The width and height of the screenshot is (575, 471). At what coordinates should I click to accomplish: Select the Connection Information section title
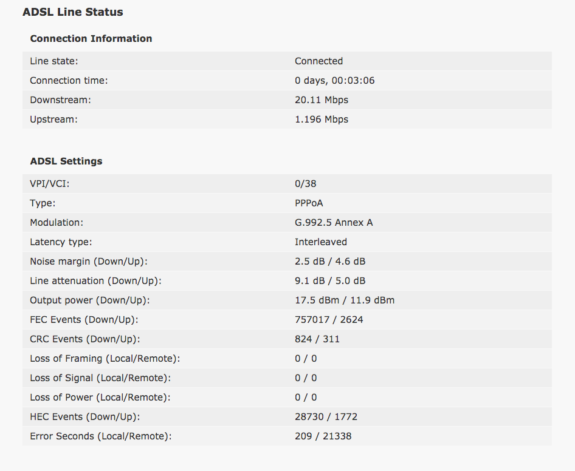(x=91, y=38)
